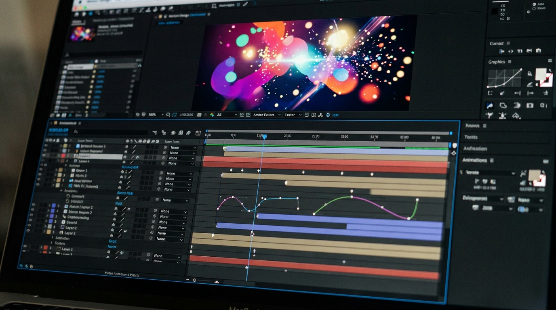Toggle the pencil switch on the Layer 4 row
The width and height of the screenshot is (556, 310).
[131, 163]
